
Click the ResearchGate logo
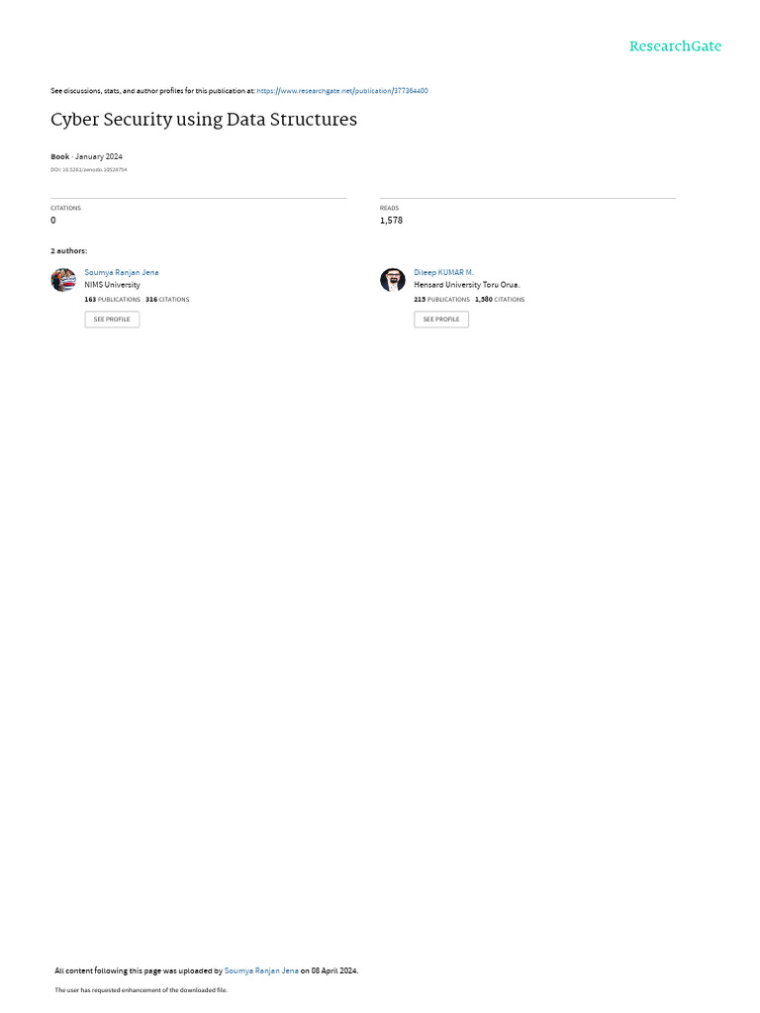tap(675, 46)
